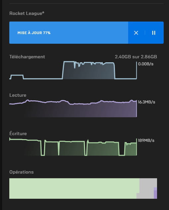Click the 189MB/s write speed value

tap(146, 140)
